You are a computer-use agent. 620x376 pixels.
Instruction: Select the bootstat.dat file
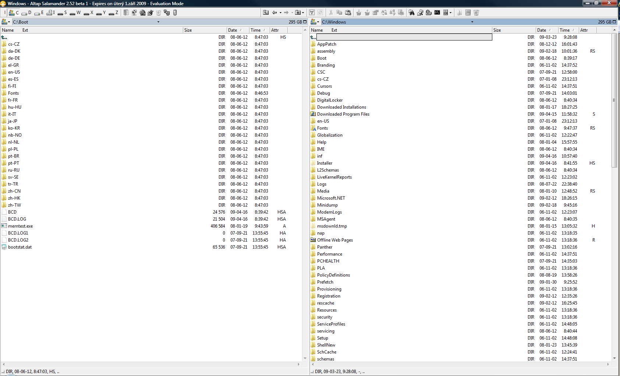(20, 247)
